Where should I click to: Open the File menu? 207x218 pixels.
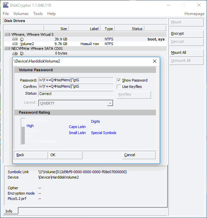(x=6, y=14)
